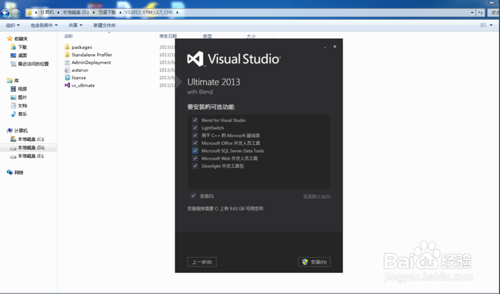Image resolution: width=500 pixels, height=294 pixels.
Task: Toggle the Select All (全选) checkbox
Action: pyautogui.click(x=193, y=196)
